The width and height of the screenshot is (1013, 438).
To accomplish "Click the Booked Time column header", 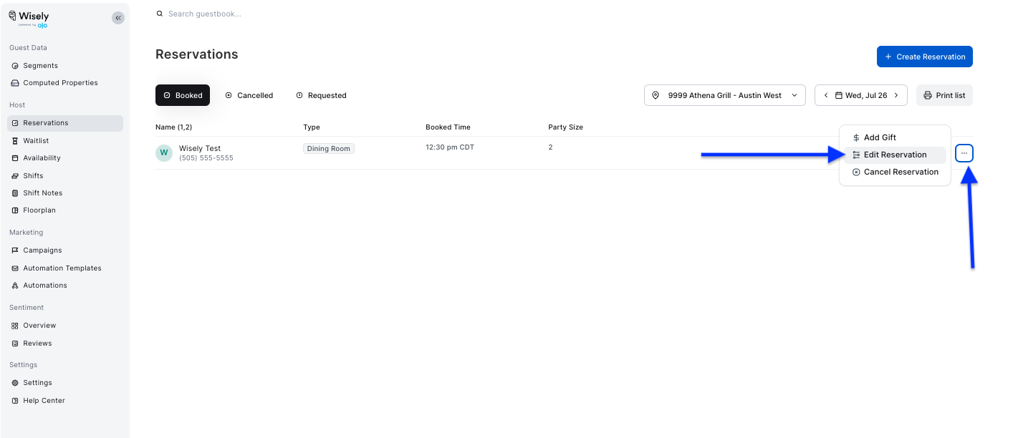I will click(x=448, y=127).
